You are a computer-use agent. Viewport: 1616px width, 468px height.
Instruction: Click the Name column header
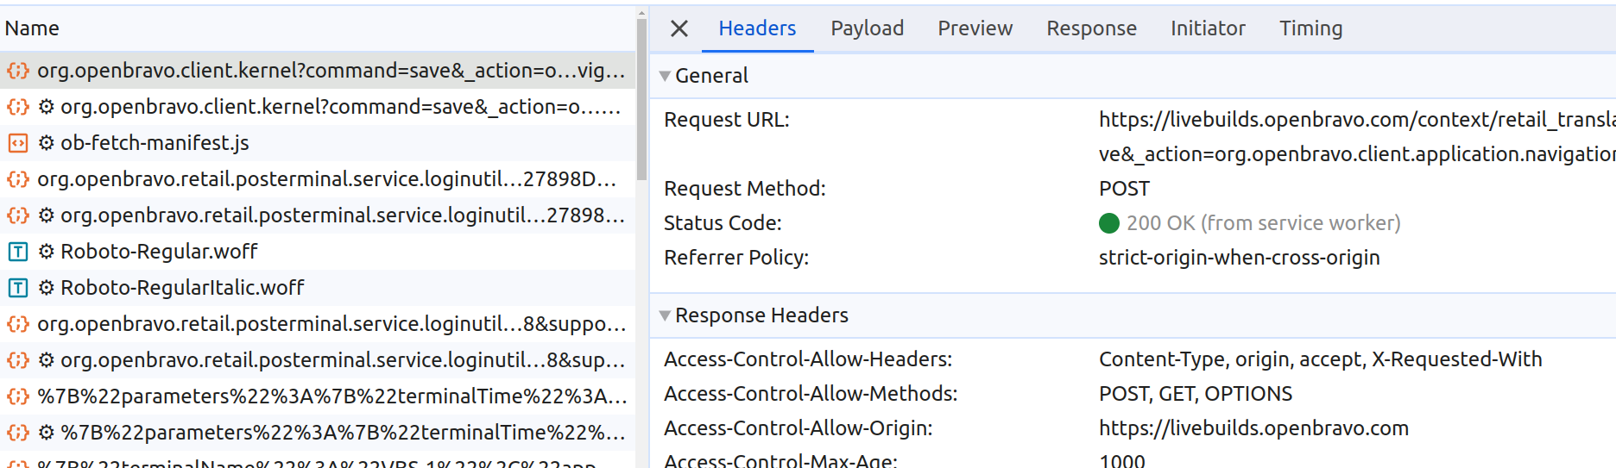click(x=32, y=28)
